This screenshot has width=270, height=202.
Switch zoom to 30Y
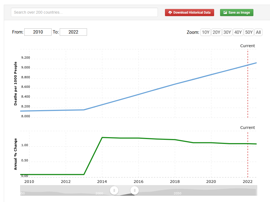227,32
